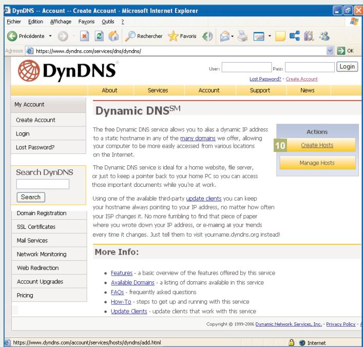Open the address bar dropdown arrow
Viewport: 363px width, 347px height.
(330, 51)
